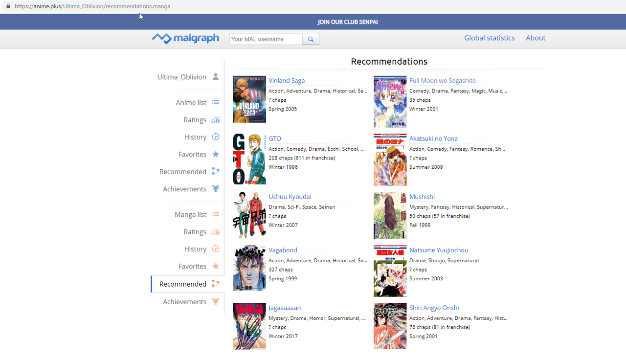Open the Manga list menu item

coord(190,215)
